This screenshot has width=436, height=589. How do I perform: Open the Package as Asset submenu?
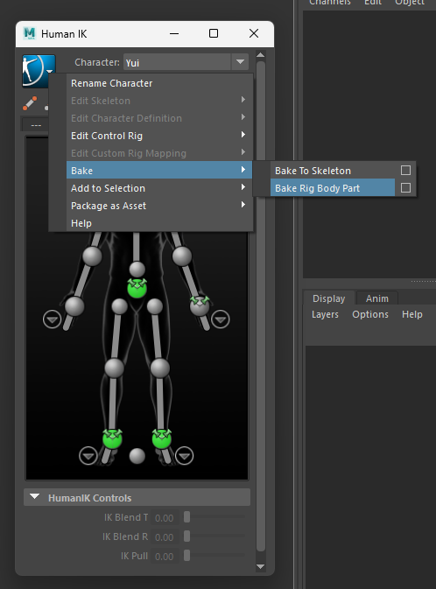[159, 206]
